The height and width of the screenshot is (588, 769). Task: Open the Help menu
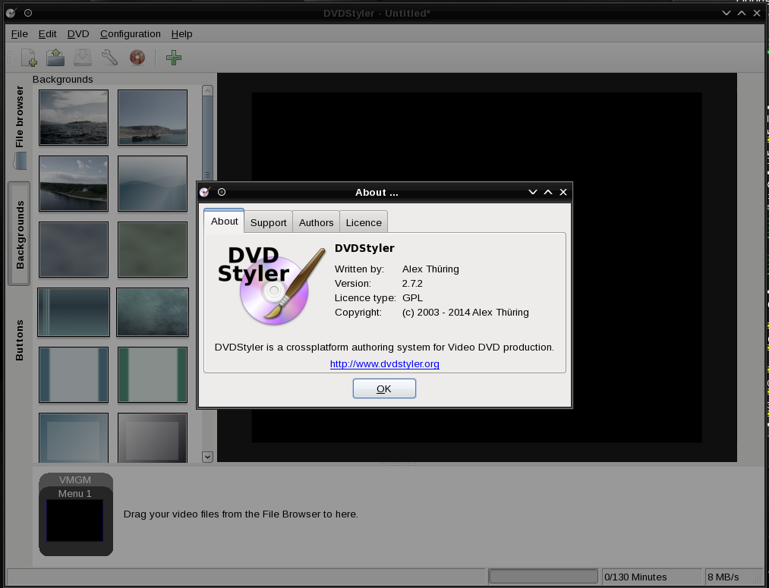pyautogui.click(x=182, y=34)
